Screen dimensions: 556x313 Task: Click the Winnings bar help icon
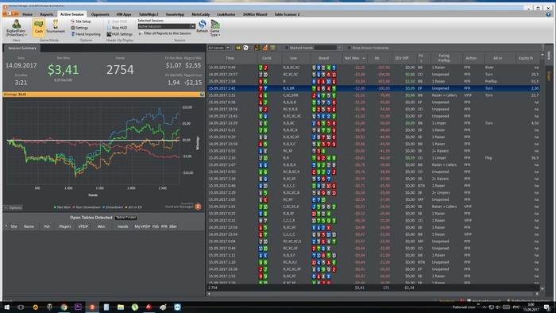(202, 95)
